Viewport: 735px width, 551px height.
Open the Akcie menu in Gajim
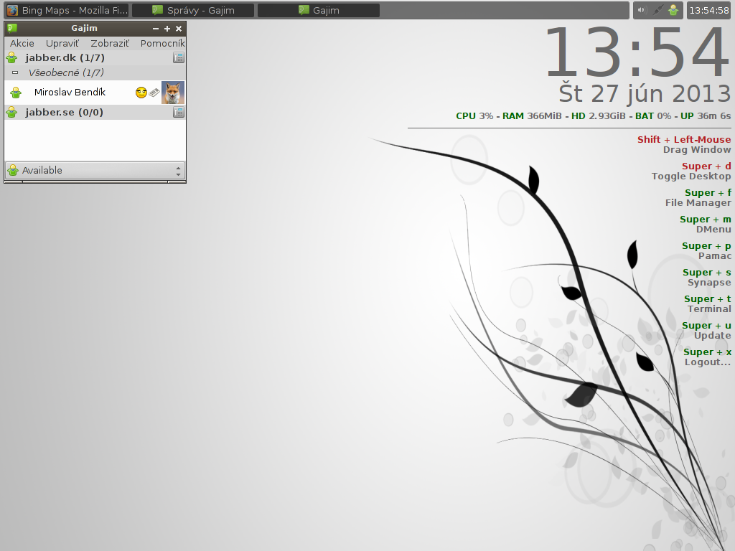22,43
